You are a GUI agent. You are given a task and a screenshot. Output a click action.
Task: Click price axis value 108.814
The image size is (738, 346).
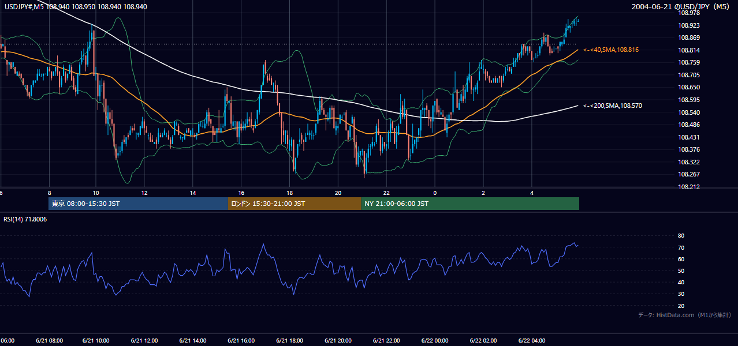pyautogui.click(x=689, y=50)
